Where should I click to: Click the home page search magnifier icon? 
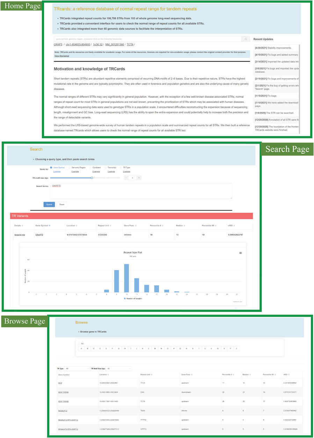(246, 39)
